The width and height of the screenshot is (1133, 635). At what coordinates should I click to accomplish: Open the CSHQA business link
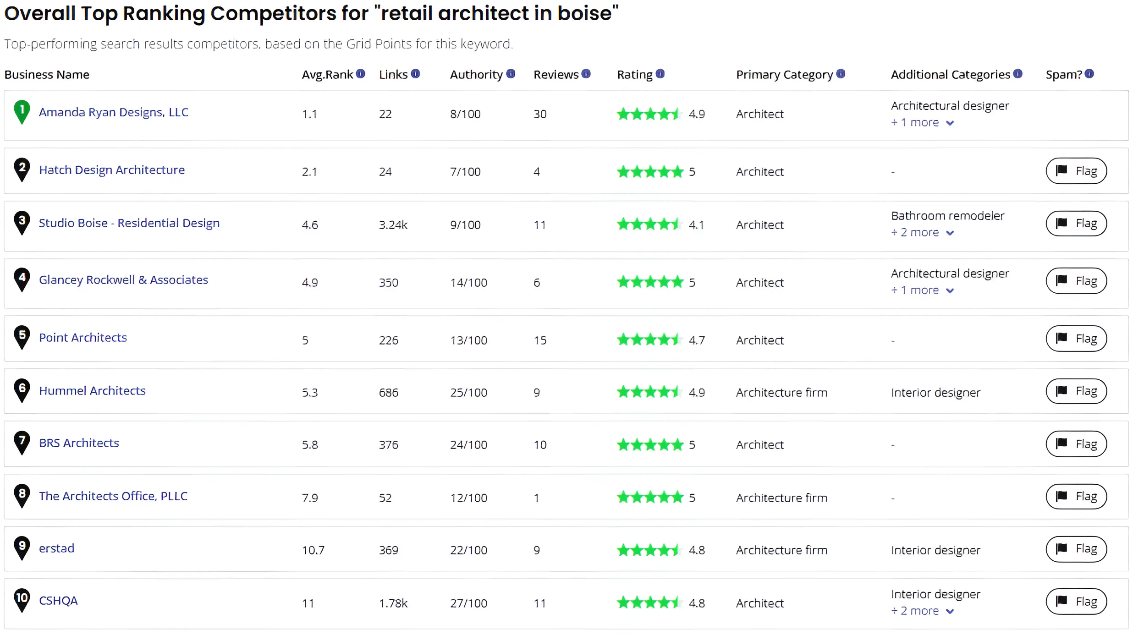point(58,601)
